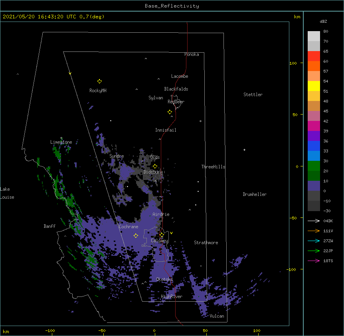This screenshot has height=336, width=344.
Task: Click the white plus marker below Stettler
Action: pos(244,150)
